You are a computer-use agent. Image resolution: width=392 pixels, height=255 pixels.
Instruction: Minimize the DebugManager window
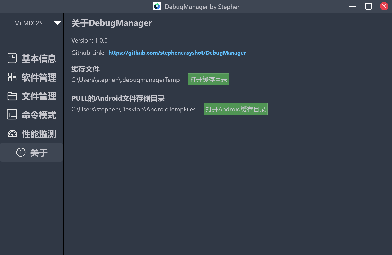(x=353, y=6)
